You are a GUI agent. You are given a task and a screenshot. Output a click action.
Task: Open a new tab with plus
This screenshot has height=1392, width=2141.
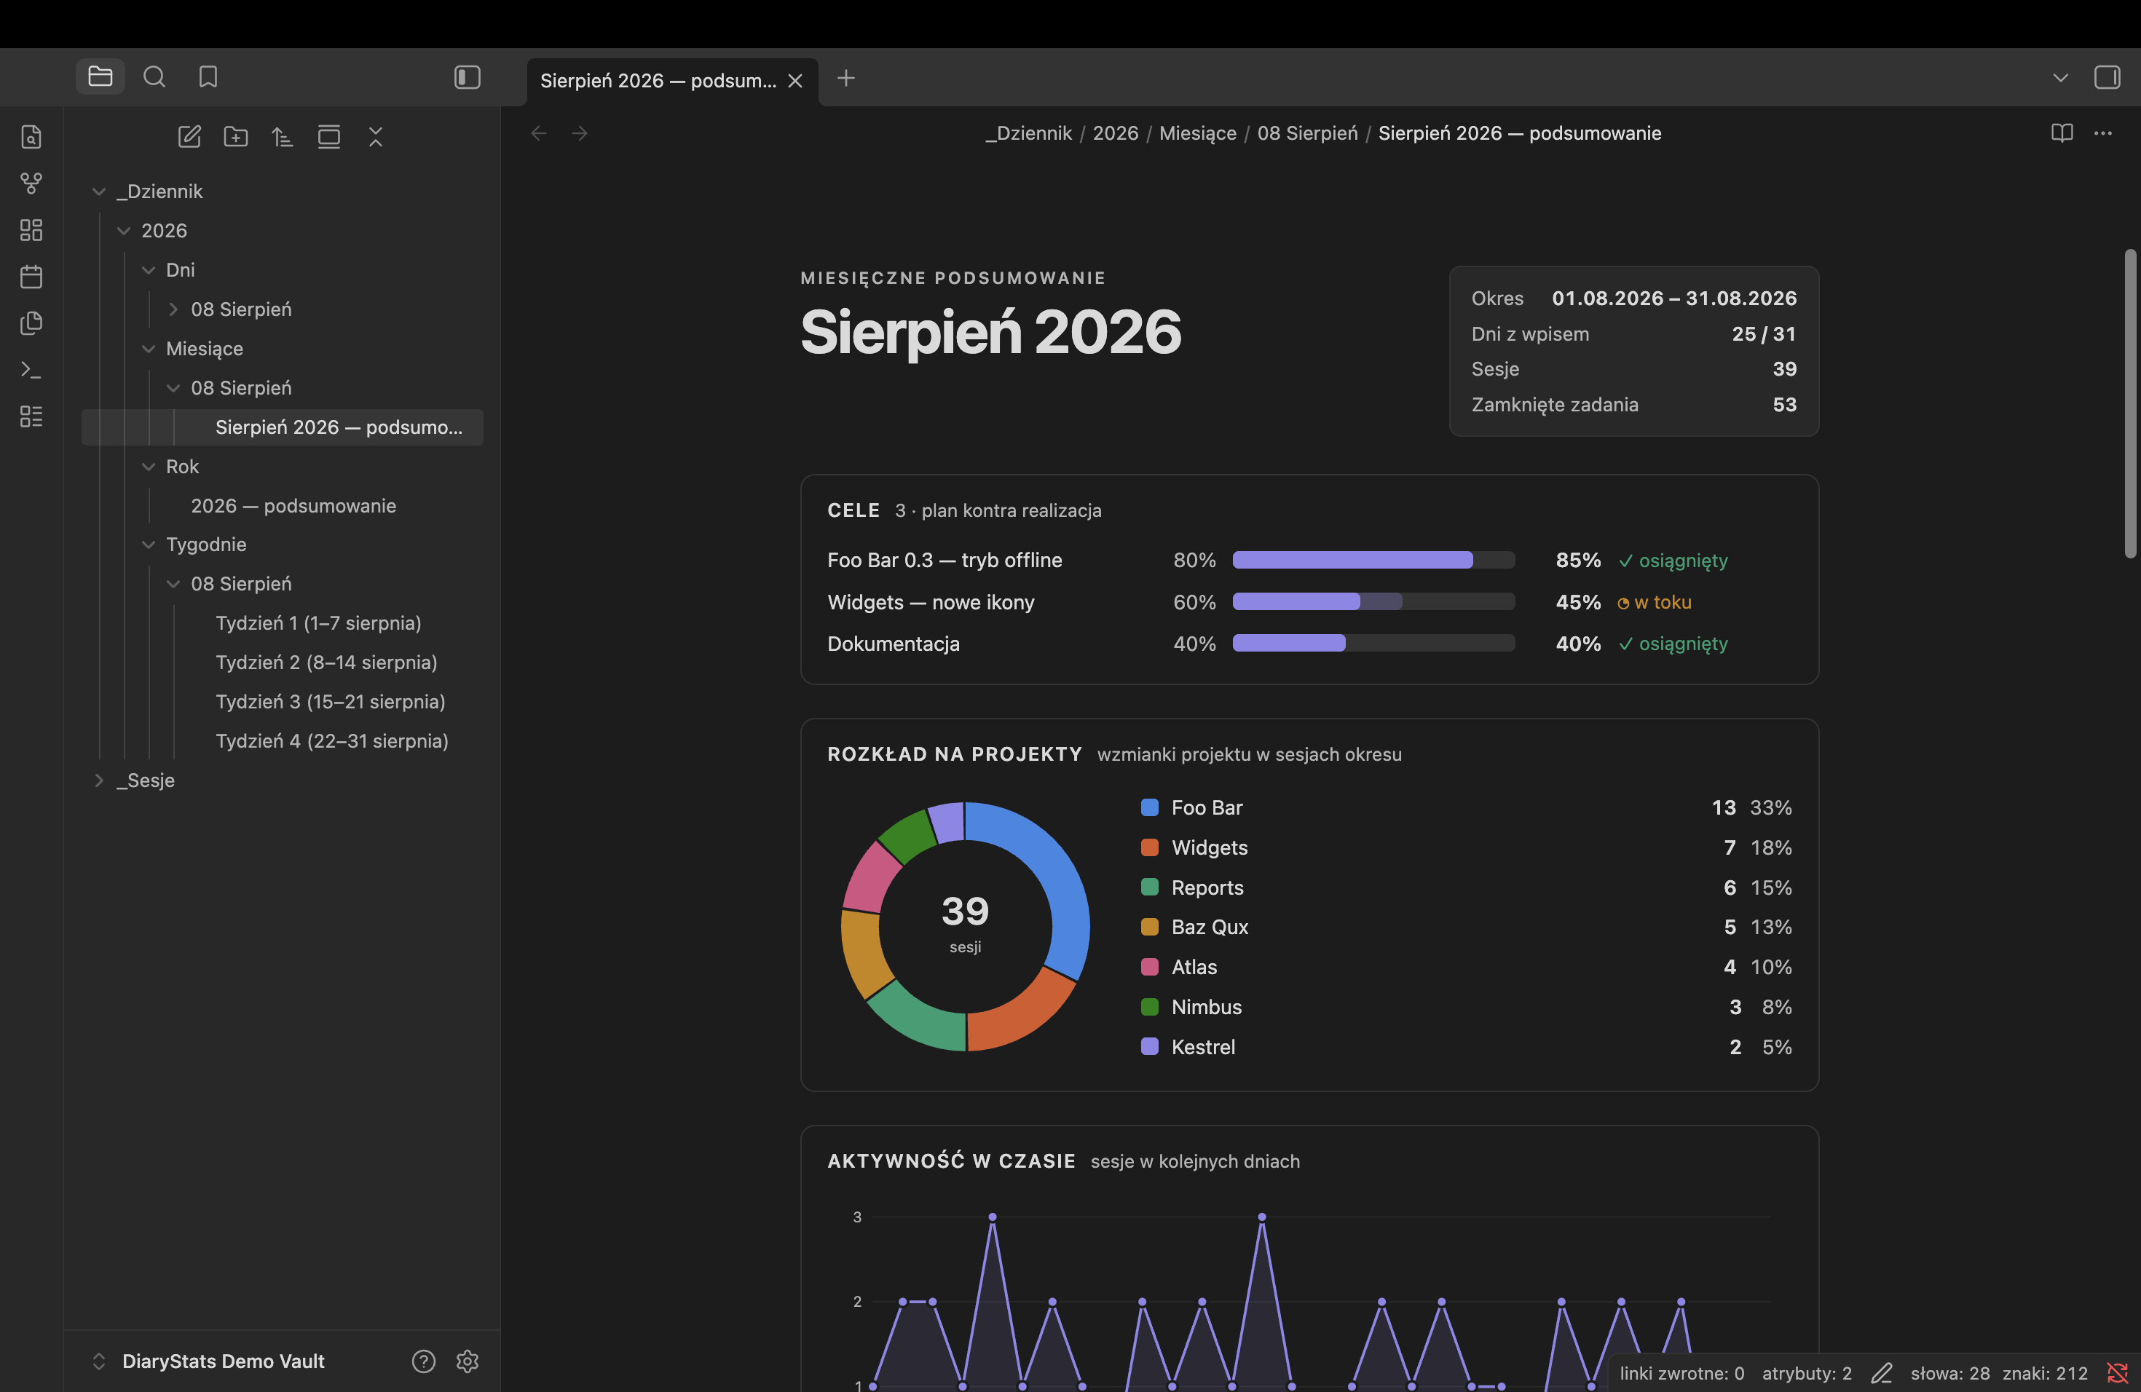[x=845, y=78]
